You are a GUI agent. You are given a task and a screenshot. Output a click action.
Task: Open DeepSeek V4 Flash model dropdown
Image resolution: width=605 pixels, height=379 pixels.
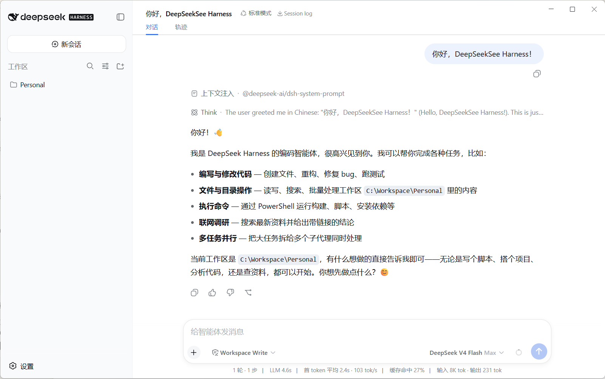[467, 353]
